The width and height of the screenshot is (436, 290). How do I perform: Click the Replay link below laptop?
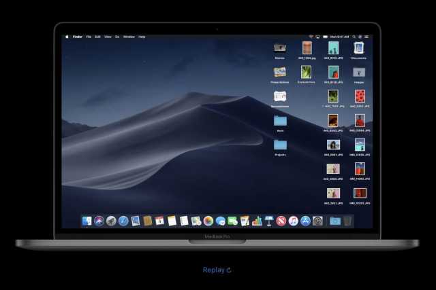(217, 270)
